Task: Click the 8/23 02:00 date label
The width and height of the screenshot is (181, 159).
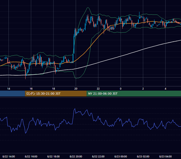Action: point(143,156)
